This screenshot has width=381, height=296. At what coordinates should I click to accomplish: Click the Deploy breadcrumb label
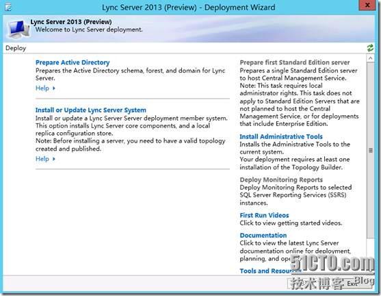click(x=16, y=48)
